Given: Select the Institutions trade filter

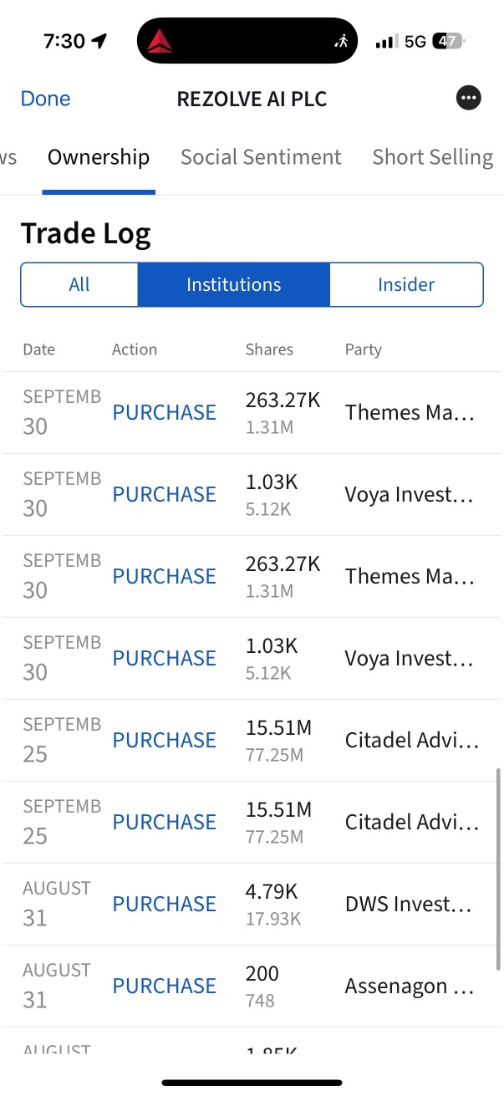Looking at the screenshot, I should coord(234,284).
